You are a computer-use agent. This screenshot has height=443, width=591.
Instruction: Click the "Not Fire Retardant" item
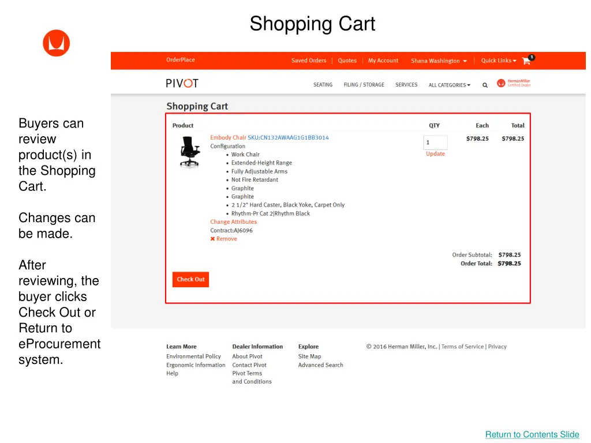tap(255, 180)
